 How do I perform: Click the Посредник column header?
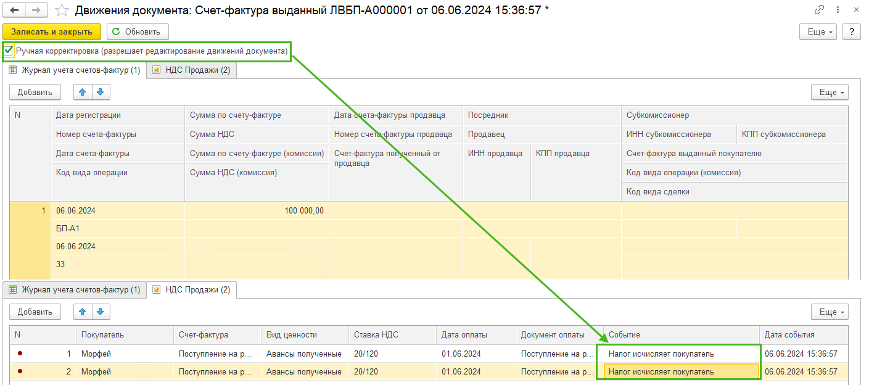pyautogui.click(x=542, y=115)
